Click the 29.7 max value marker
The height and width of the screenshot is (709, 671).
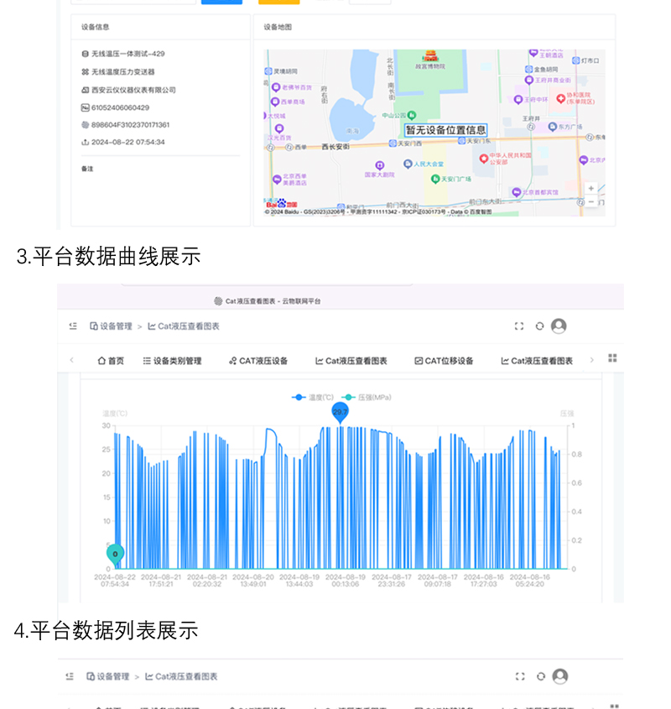click(x=340, y=412)
